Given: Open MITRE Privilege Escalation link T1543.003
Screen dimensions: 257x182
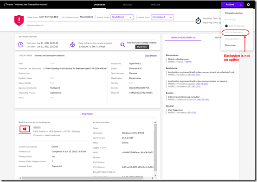Looking at the screenshot, I should tap(202, 84).
